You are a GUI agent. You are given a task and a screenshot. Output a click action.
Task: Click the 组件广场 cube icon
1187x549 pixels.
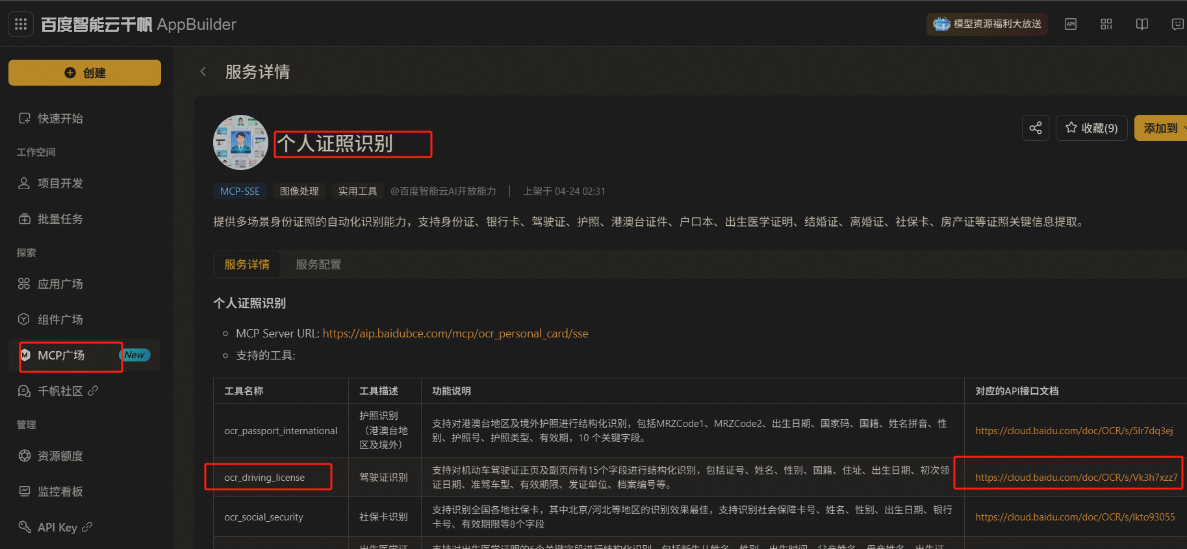pyautogui.click(x=24, y=319)
